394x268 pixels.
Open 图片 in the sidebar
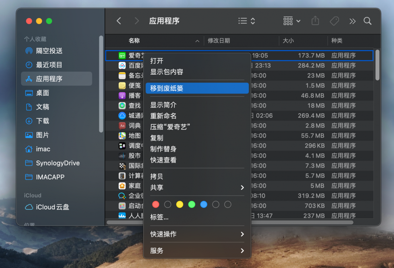[x=57, y=135]
